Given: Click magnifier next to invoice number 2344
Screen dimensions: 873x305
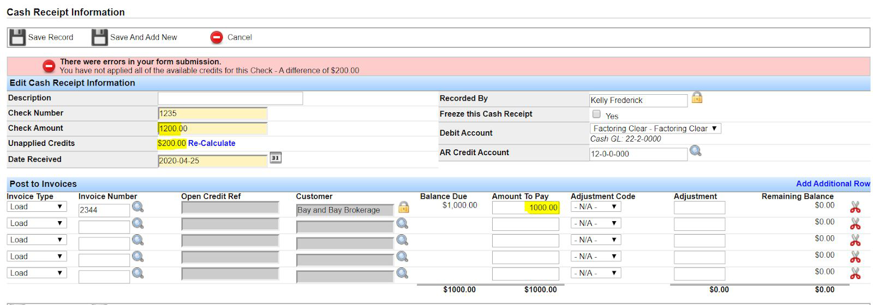Looking at the screenshot, I should click(138, 206).
